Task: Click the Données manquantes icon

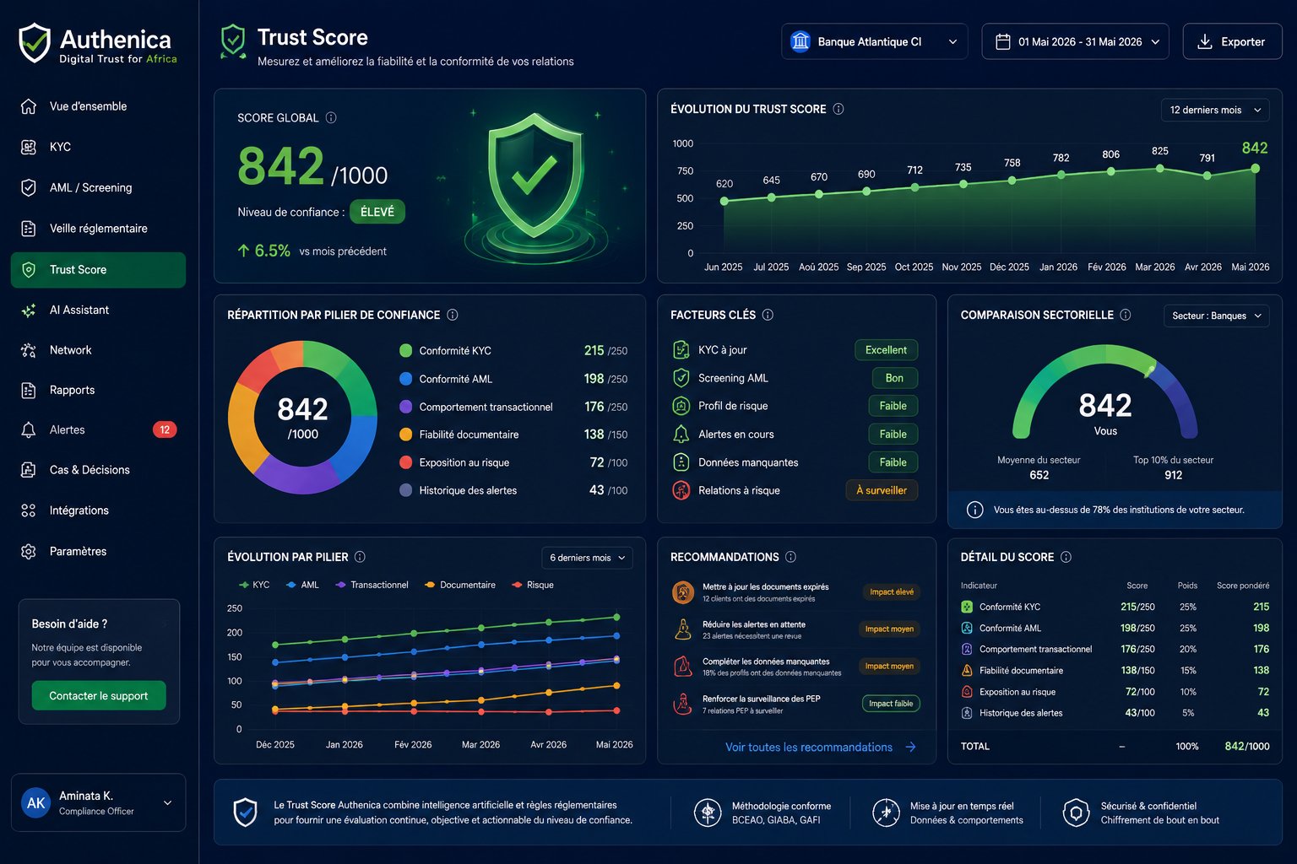Action: pyautogui.click(x=681, y=462)
